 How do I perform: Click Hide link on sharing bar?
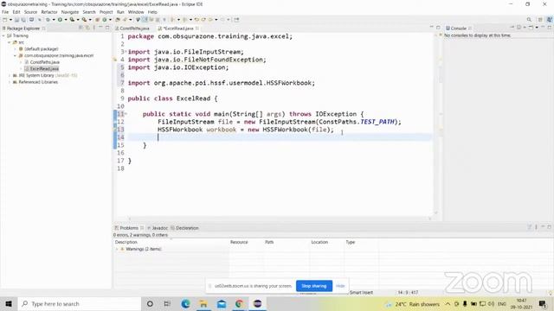click(340, 286)
